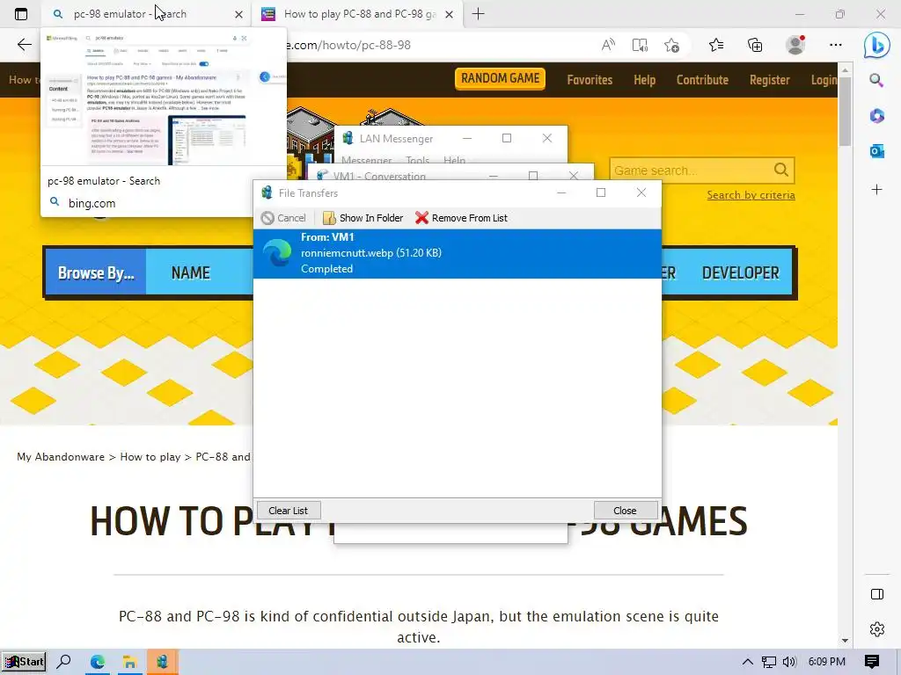
Task: Add an app to the Edge sidebar
Action: 877,190
